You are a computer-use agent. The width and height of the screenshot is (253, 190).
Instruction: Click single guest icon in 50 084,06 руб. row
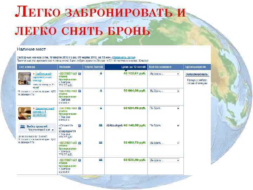[101, 90]
